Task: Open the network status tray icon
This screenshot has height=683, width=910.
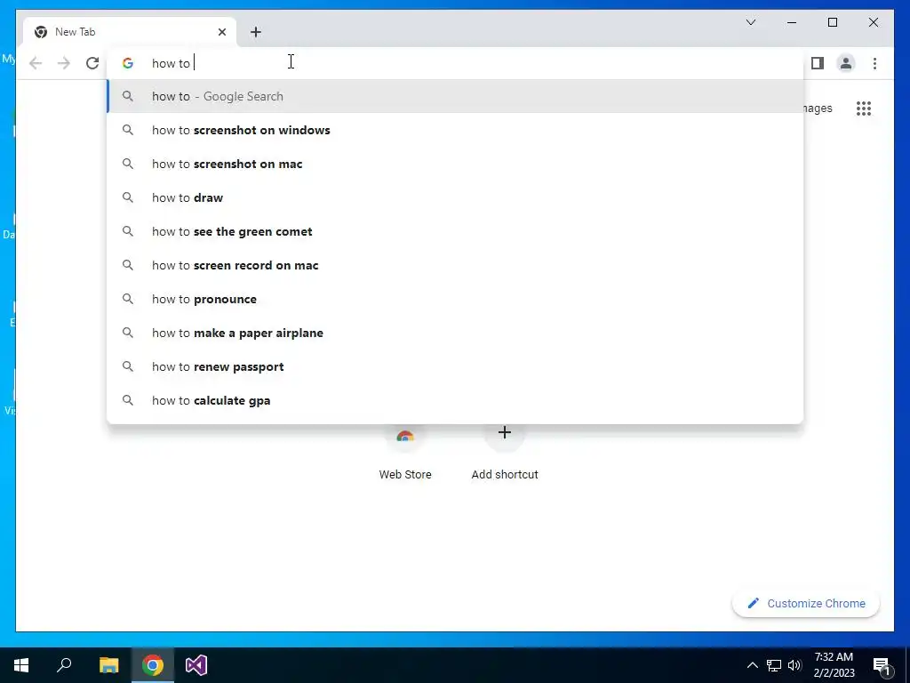Action: (x=774, y=665)
